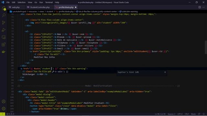Click the 'Télécharger' text on line 92
The image size is (207, 116).
click(x=29, y=74)
